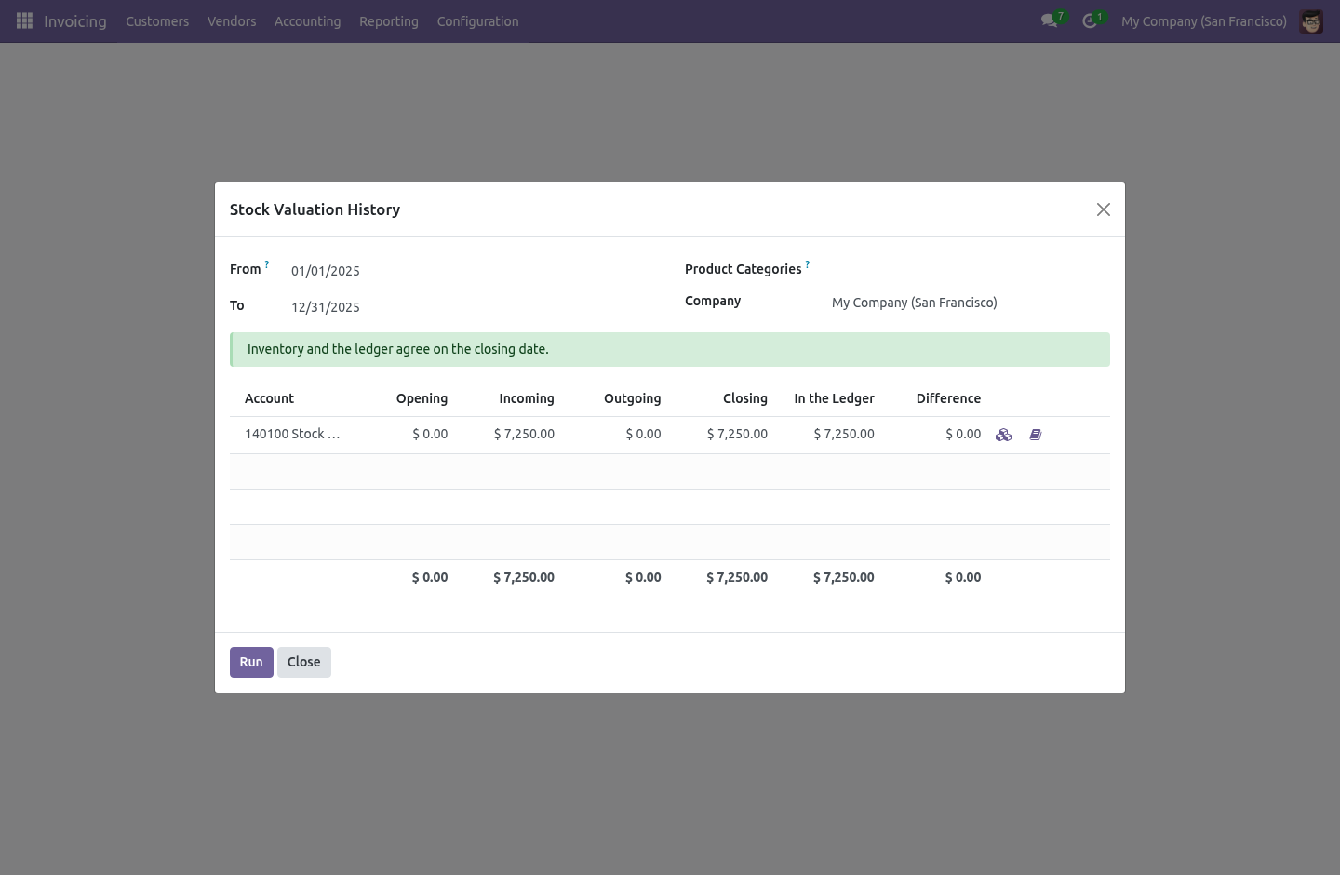Viewport: 1340px width, 875px height.
Task: Open inventory valuation cubes icon for 140100
Action: pos(1003,435)
